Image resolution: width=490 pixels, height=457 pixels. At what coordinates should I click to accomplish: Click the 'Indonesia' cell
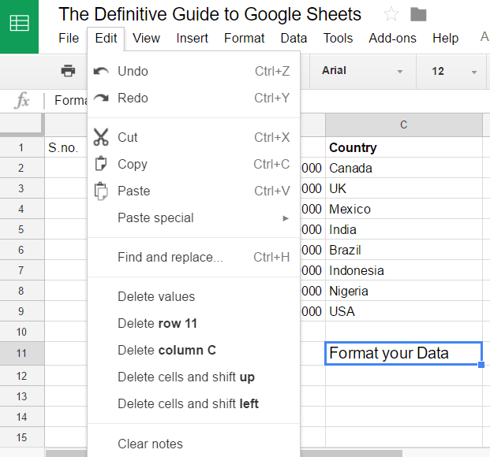(x=404, y=270)
